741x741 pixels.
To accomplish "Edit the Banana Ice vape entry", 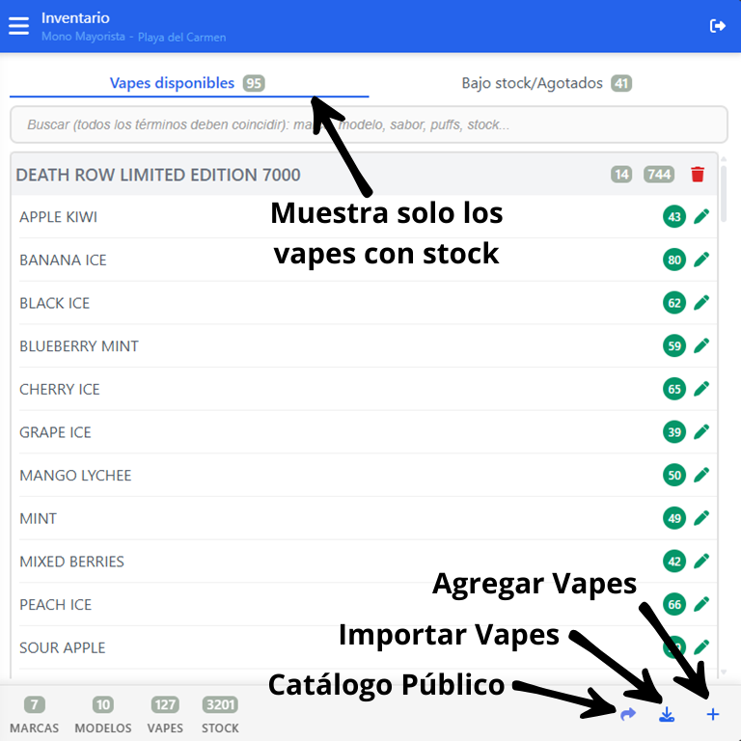I will tap(701, 260).
